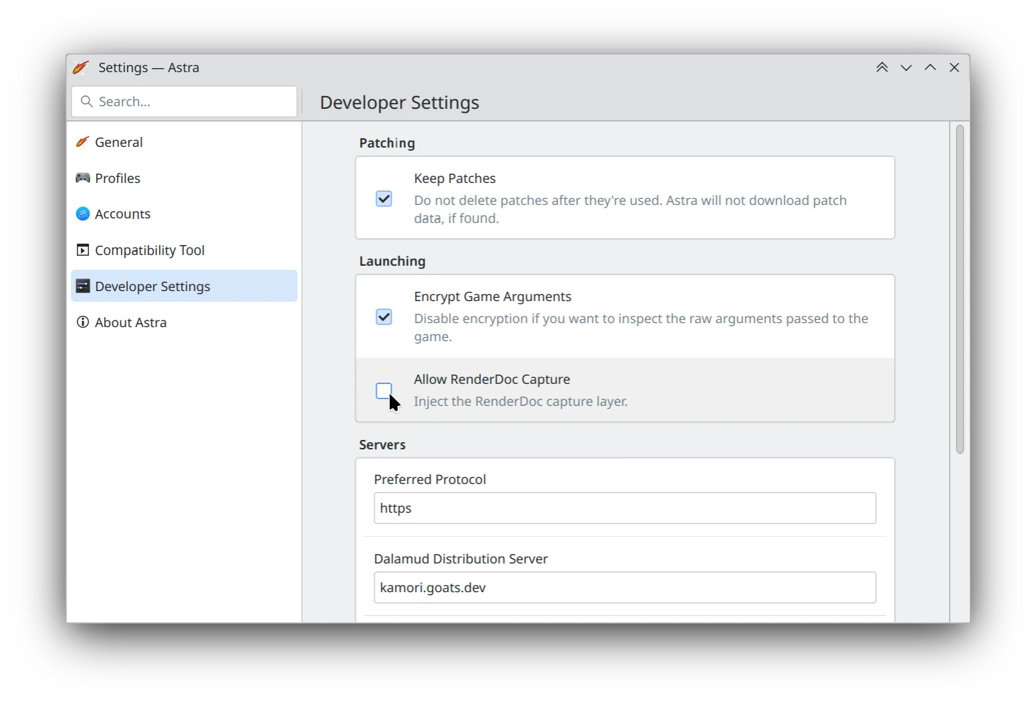The height and width of the screenshot is (701, 1036).
Task: Click the vertical scrollbar handle
Action: click(x=960, y=290)
